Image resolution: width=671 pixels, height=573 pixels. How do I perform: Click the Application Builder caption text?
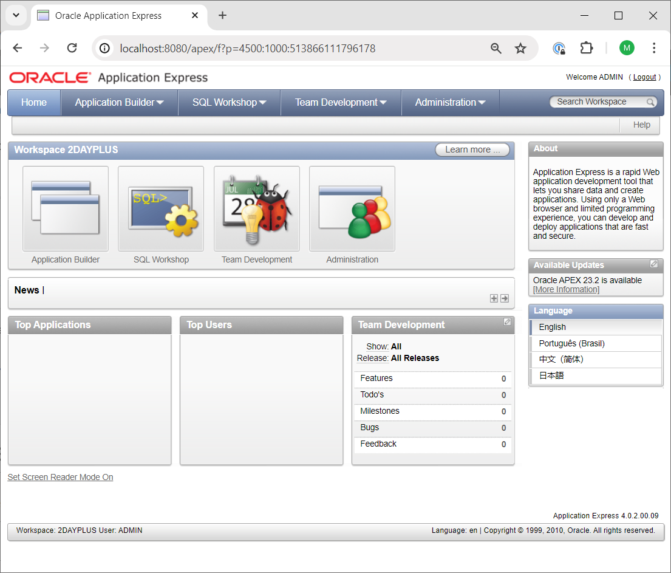[66, 259]
